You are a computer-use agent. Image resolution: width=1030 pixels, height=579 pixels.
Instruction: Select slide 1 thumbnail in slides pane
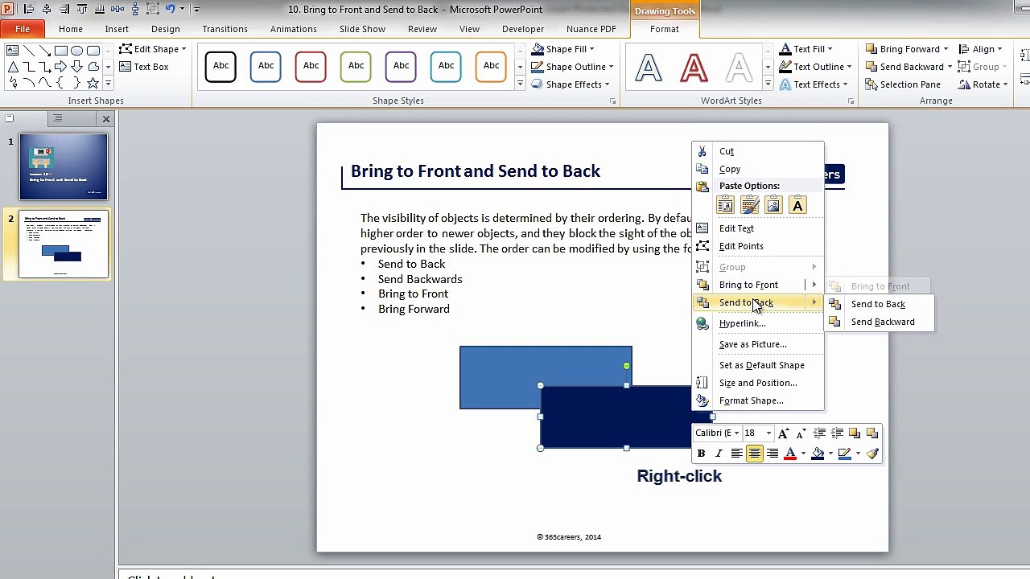point(64,166)
